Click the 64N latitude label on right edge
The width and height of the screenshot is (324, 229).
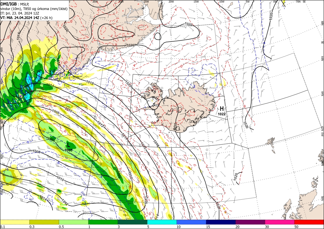pyautogui.click(x=322, y=94)
